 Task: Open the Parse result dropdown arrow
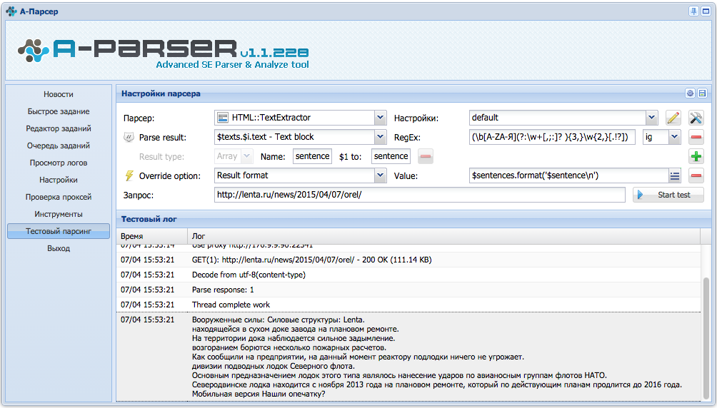click(381, 137)
